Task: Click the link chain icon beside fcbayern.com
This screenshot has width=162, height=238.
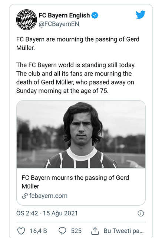Action: tap(25, 196)
